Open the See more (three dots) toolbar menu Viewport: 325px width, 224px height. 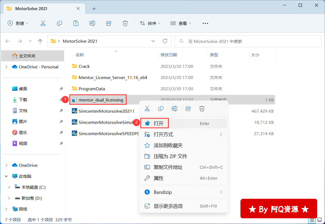tap(205, 23)
